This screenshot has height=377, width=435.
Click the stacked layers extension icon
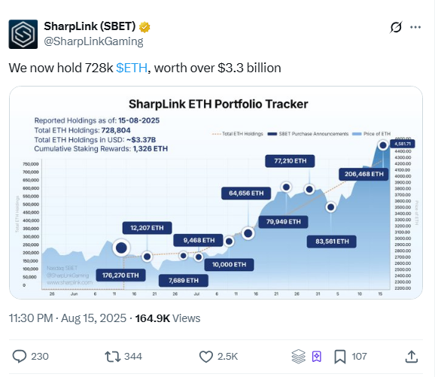tap(299, 357)
